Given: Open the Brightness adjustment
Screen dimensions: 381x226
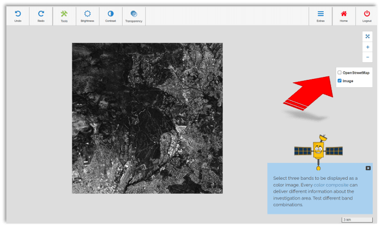Looking at the screenshot, I should click(x=87, y=14).
